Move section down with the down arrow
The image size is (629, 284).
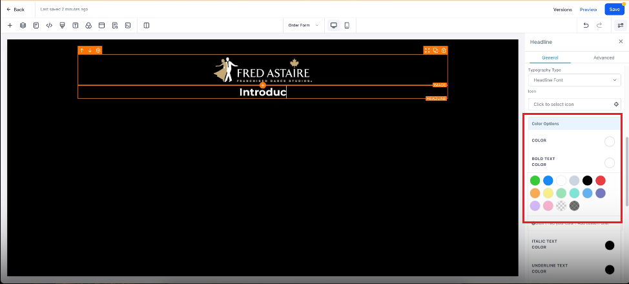pyautogui.click(x=90, y=50)
